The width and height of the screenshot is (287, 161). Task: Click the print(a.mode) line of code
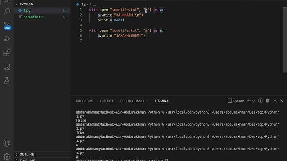pyautogui.click(x=111, y=20)
